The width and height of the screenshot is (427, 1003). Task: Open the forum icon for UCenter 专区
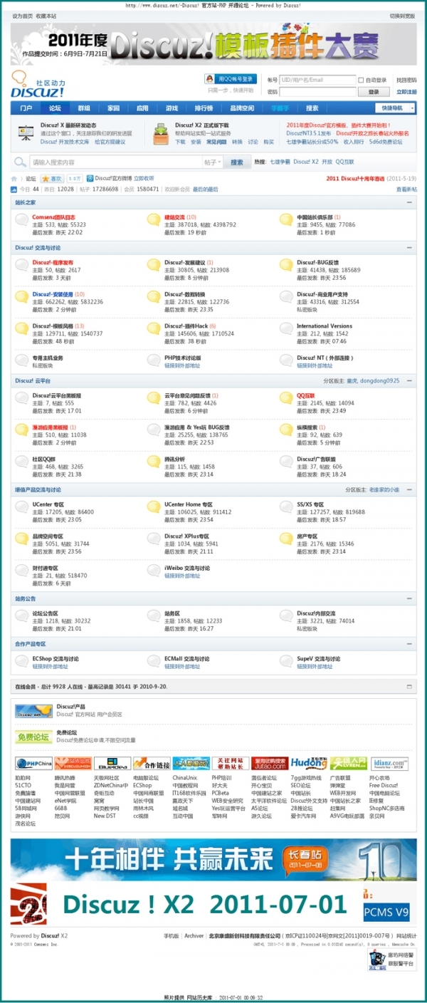(x=22, y=506)
